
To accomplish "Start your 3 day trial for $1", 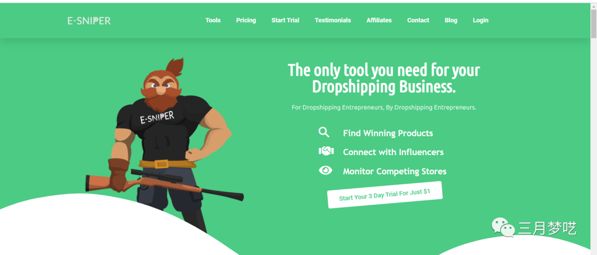I will [385, 195].
